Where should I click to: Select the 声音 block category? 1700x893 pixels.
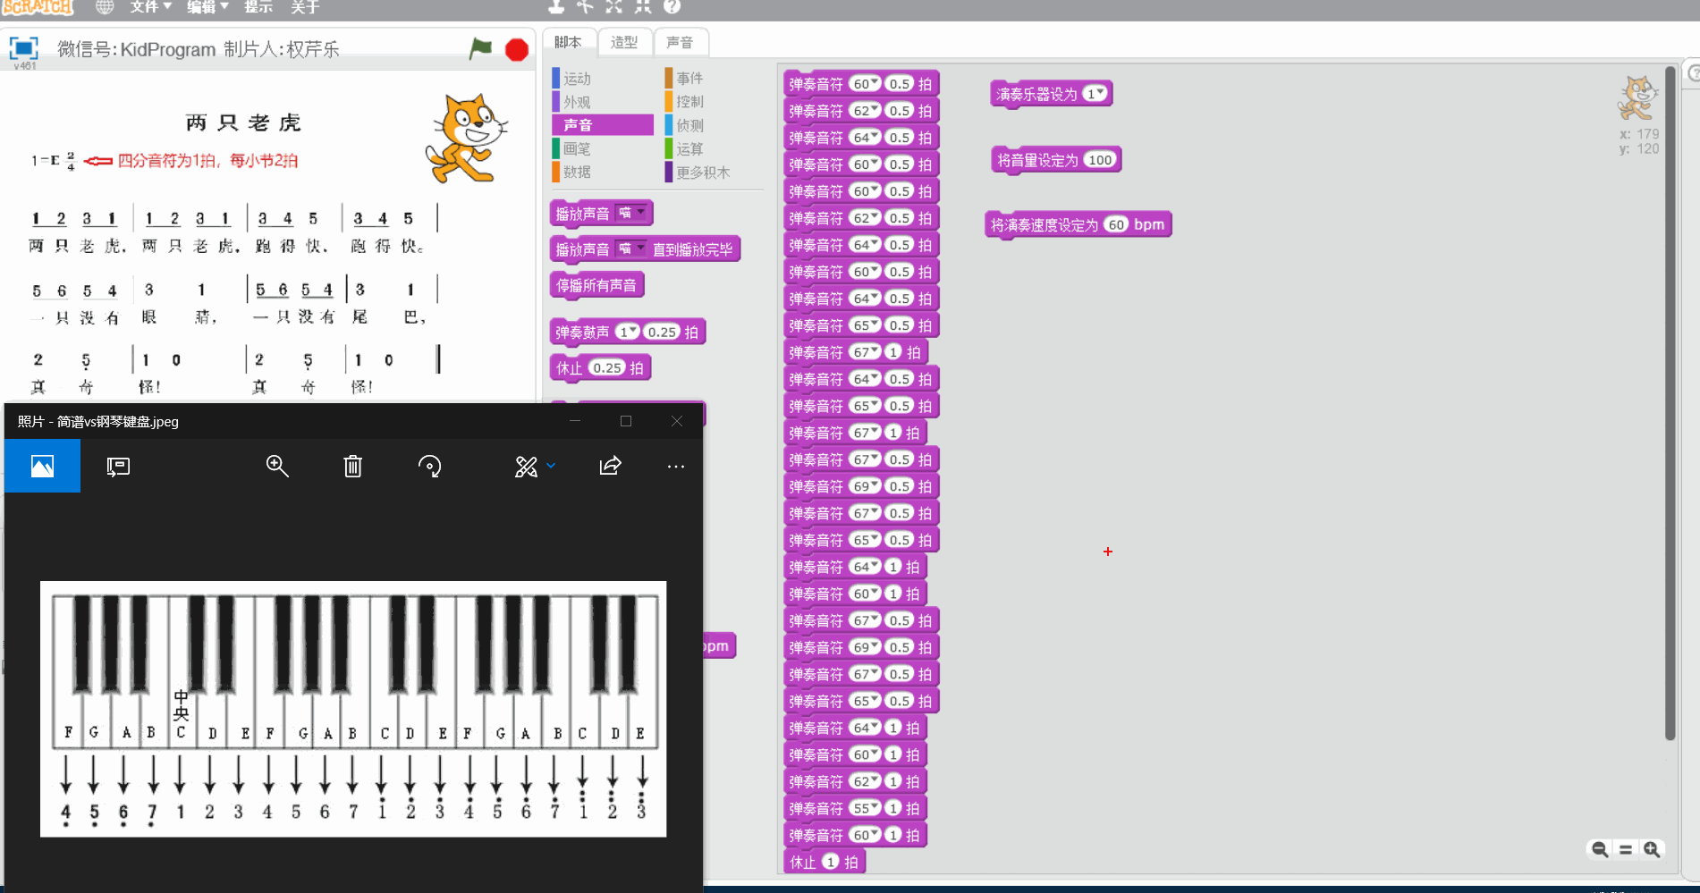(603, 125)
